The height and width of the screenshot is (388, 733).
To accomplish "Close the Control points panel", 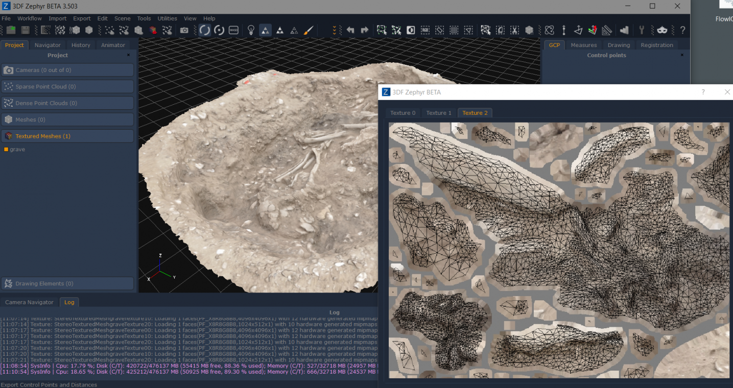I will pyautogui.click(x=681, y=55).
